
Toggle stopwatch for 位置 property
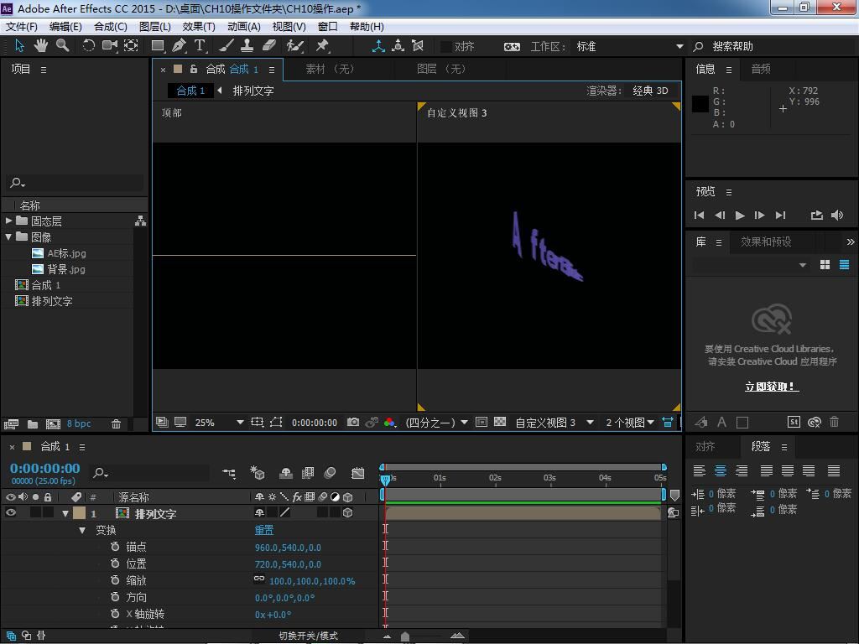(114, 563)
